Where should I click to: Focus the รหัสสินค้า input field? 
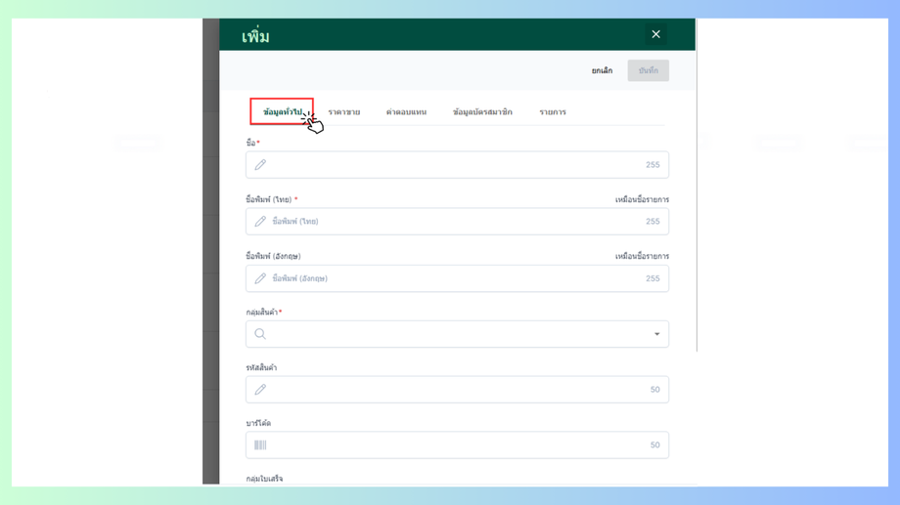(x=457, y=389)
